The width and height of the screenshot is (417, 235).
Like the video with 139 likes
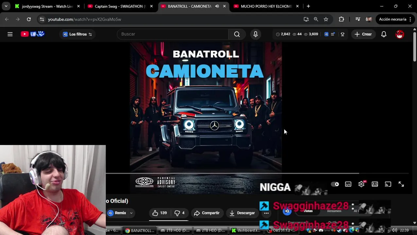(160, 213)
